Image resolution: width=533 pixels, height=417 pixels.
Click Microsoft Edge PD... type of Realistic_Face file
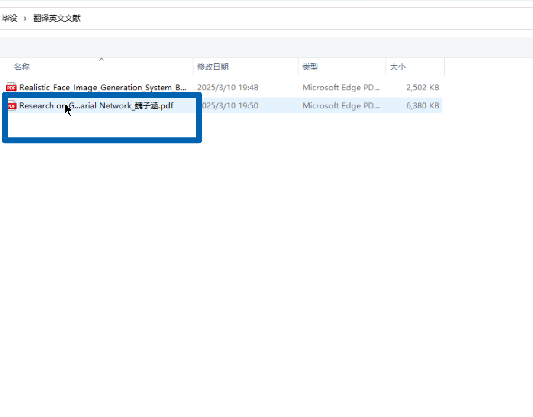pyautogui.click(x=341, y=87)
